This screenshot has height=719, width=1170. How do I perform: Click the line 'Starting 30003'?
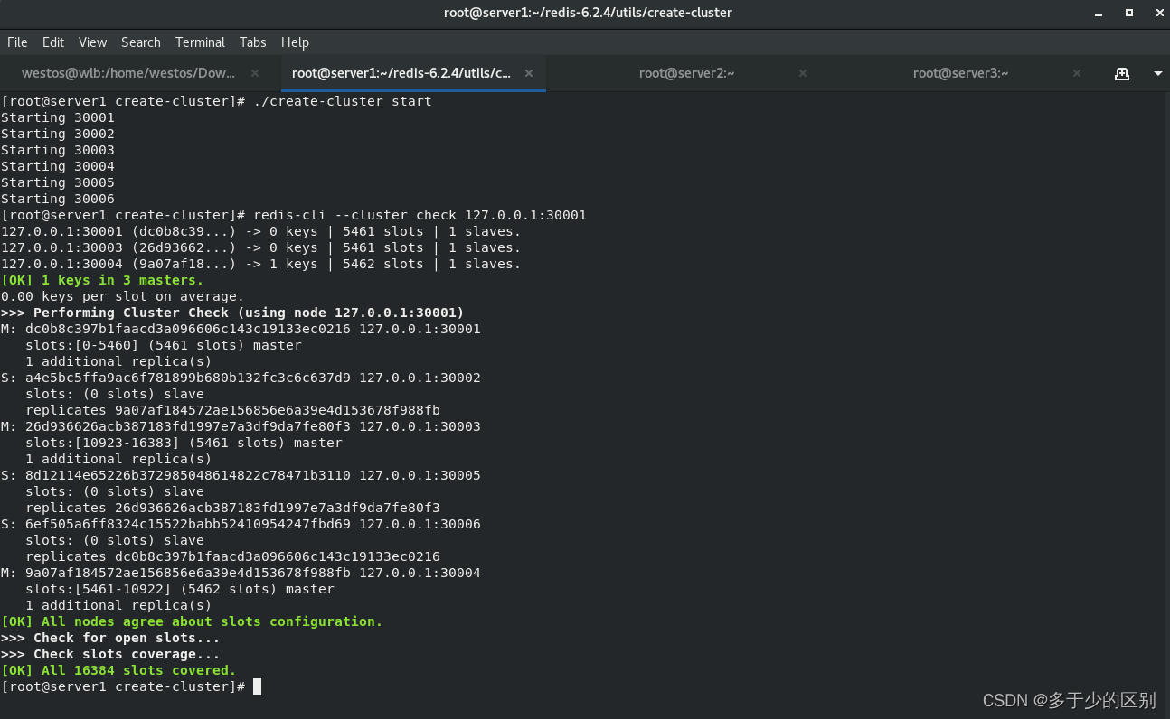point(58,150)
